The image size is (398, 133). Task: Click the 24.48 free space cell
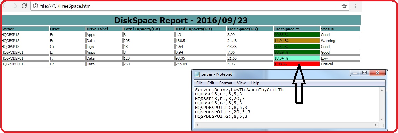click(250, 41)
